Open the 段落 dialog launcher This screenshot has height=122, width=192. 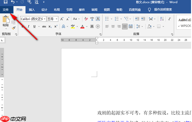(172, 34)
